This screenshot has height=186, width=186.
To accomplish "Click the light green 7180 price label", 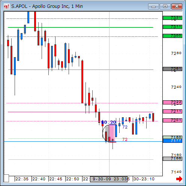I will coord(172,137).
